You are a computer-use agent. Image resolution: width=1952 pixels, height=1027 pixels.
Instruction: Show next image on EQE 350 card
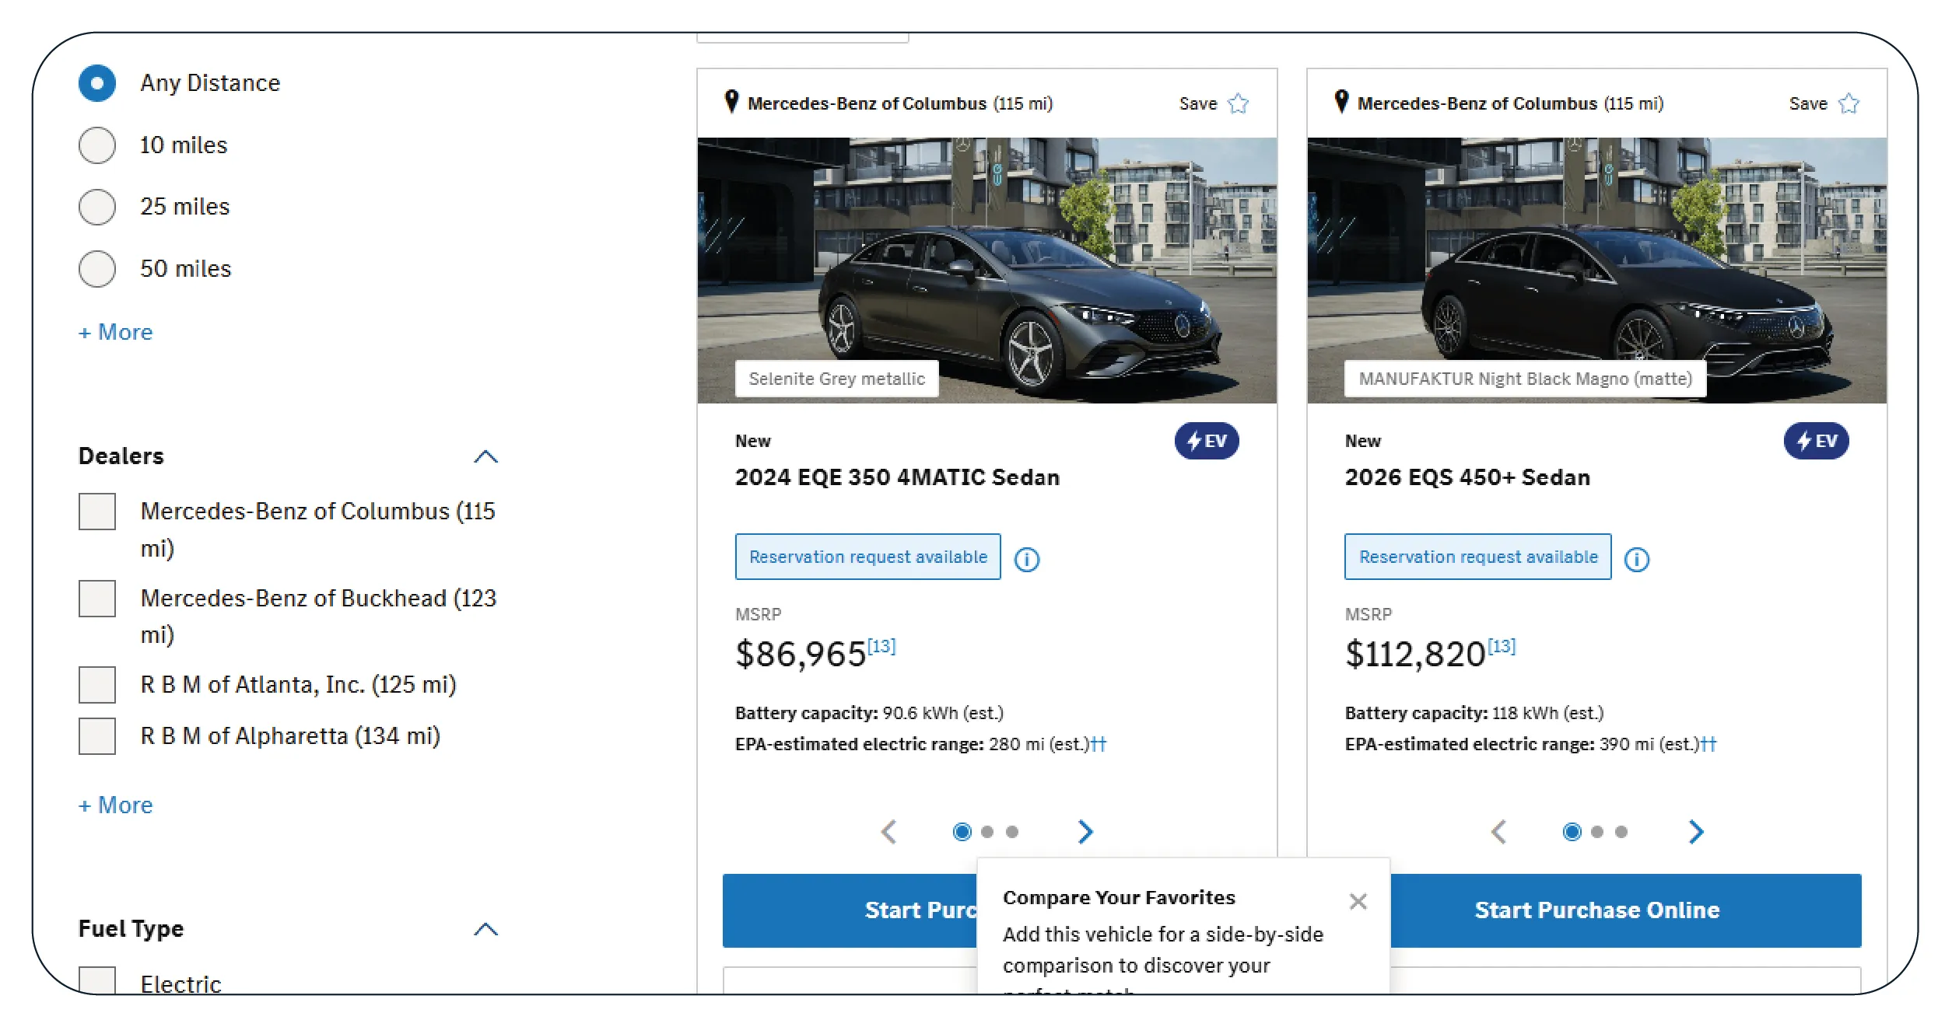click(x=1085, y=832)
